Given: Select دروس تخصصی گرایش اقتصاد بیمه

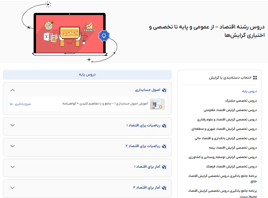Looking at the screenshot, I should coord(234,147).
